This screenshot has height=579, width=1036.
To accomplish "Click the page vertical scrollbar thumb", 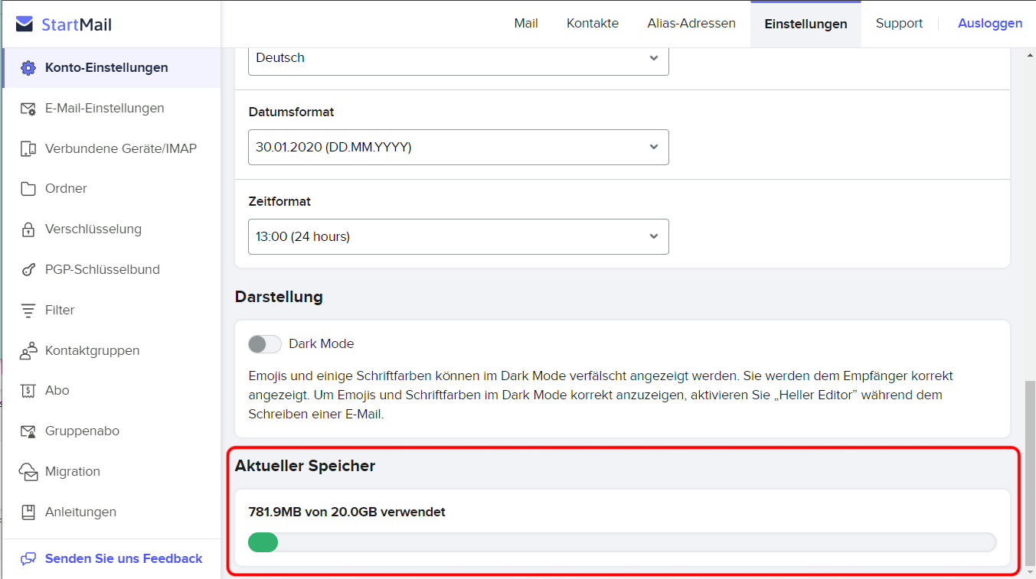I will [x=1030, y=473].
